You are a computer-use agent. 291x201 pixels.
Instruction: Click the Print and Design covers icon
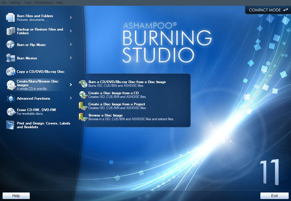(10, 125)
